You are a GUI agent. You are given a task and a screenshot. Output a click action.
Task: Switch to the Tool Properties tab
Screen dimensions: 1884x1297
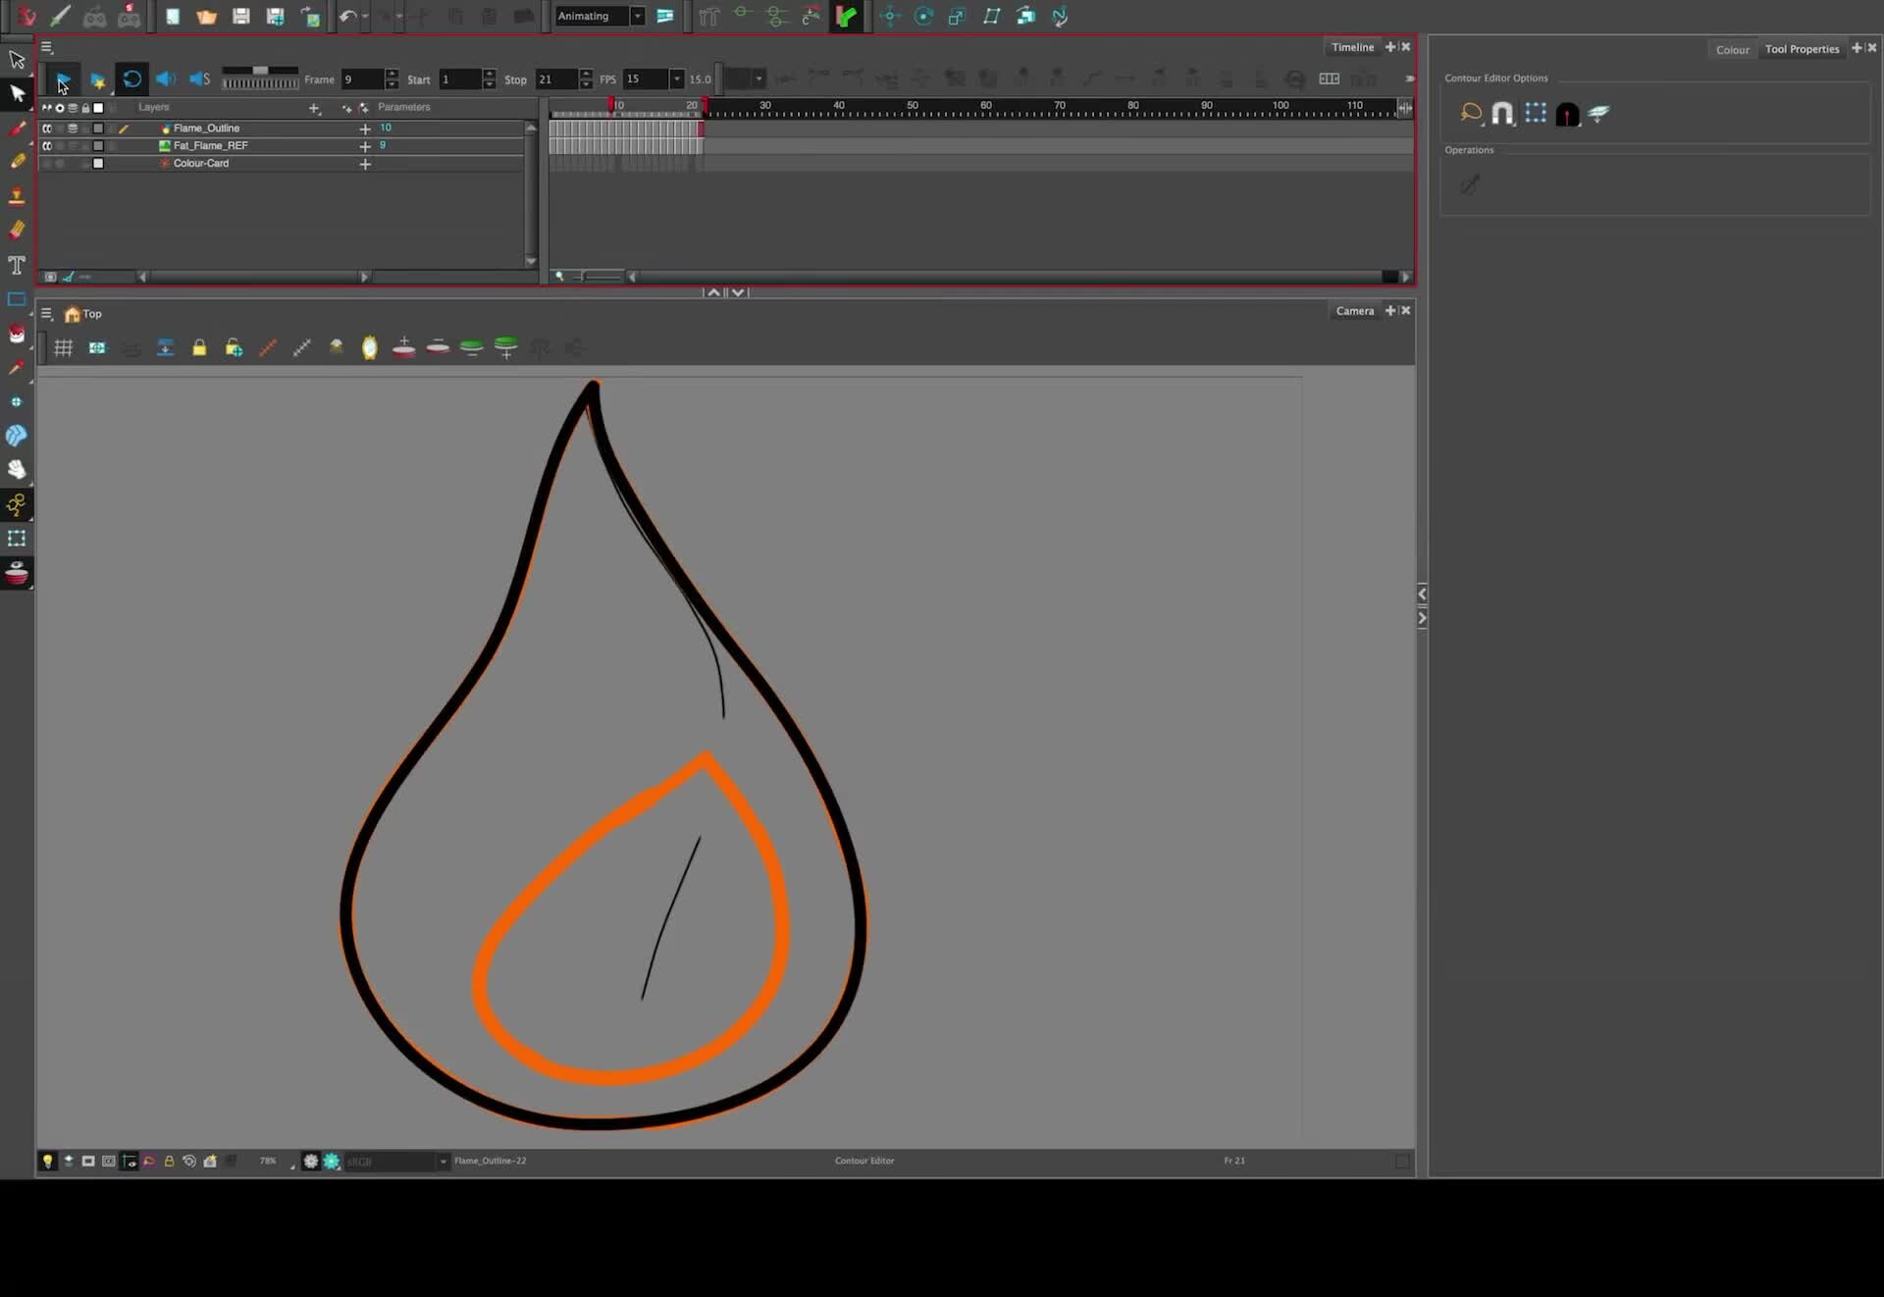1803,48
